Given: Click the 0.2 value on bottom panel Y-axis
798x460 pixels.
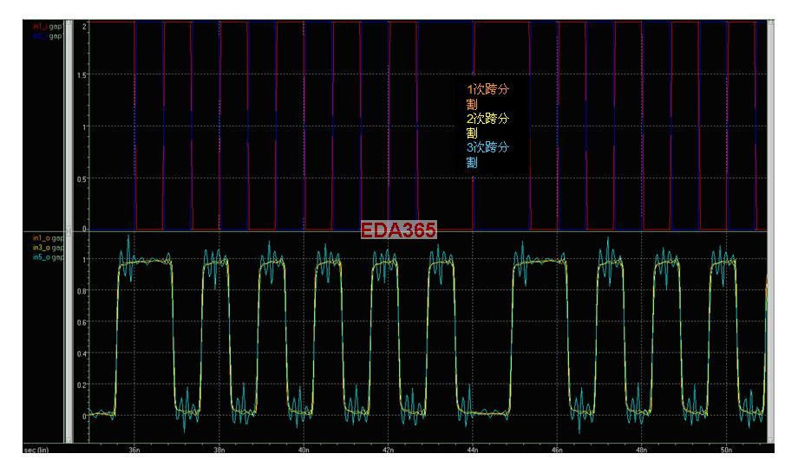Looking at the screenshot, I should [82, 385].
